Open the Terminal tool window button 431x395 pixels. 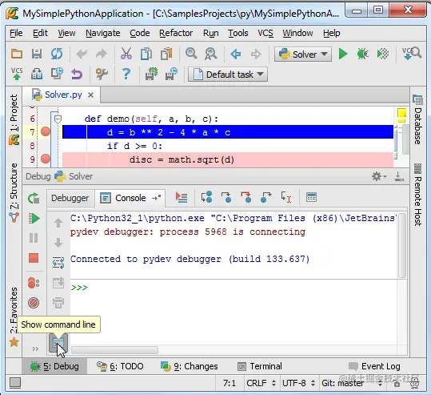coord(260,366)
